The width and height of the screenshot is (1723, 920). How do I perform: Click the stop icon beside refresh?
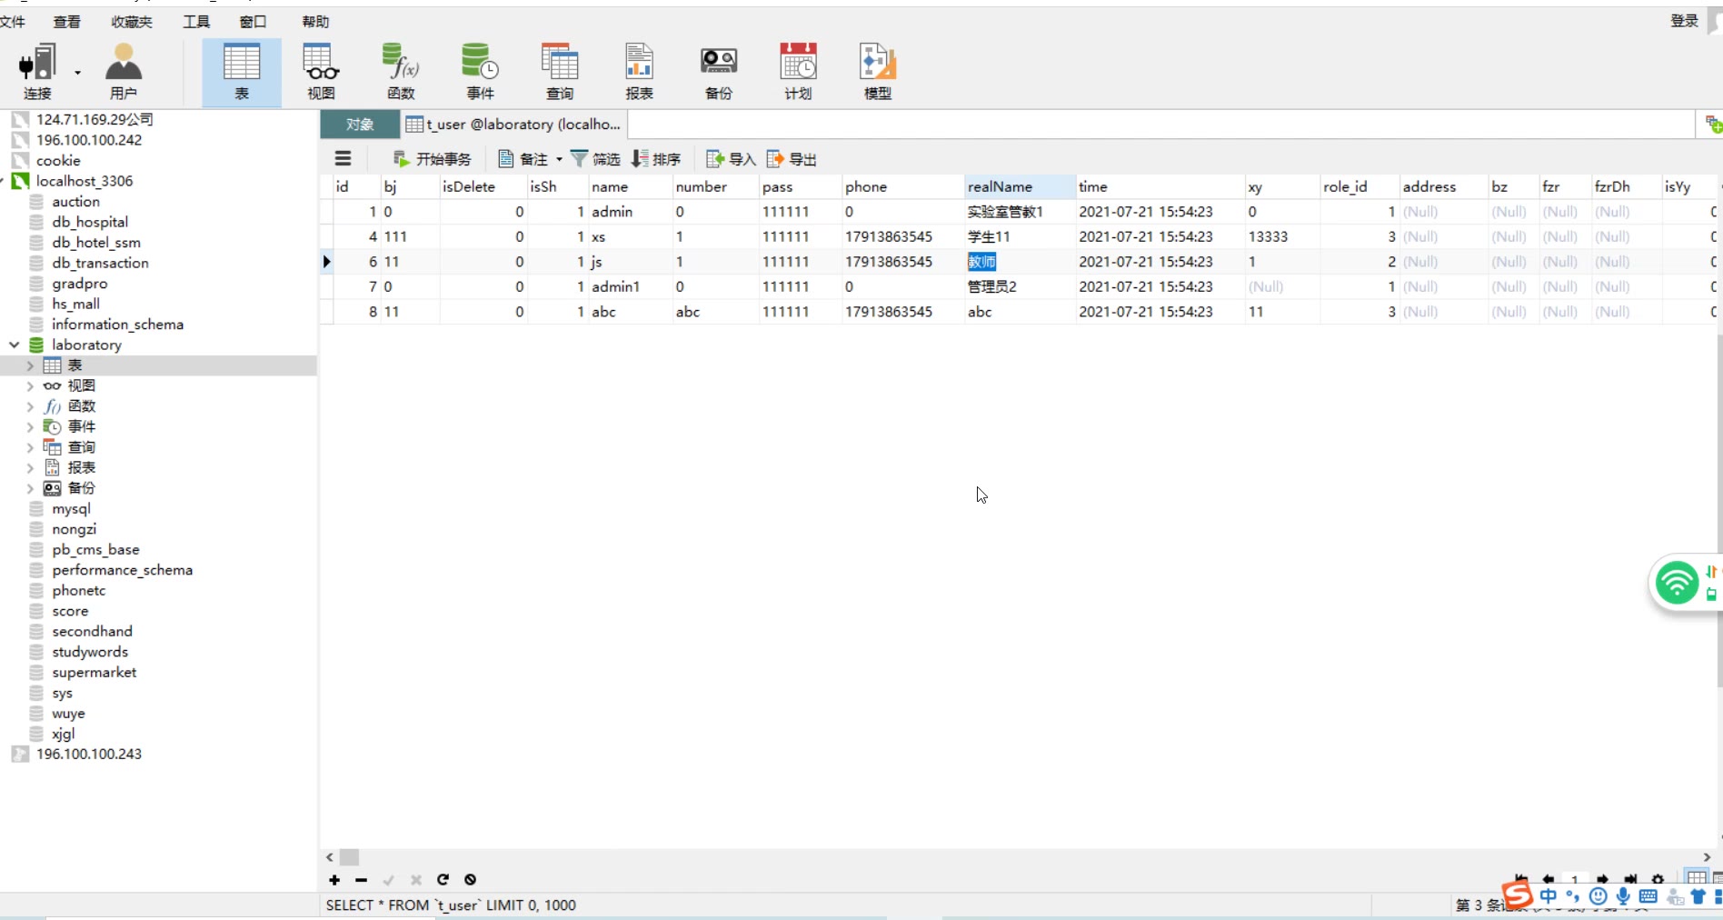pos(470,880)
